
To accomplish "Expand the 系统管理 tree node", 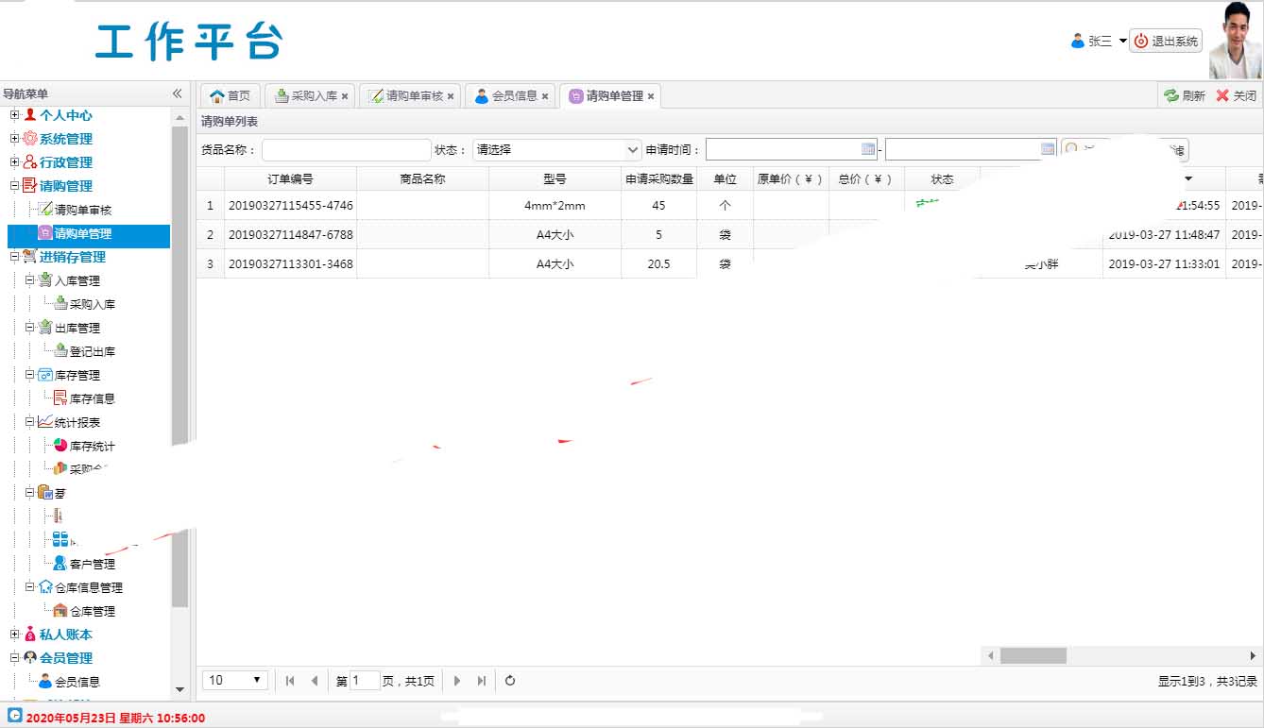I will pyautogui.click(x=14, y=139).
